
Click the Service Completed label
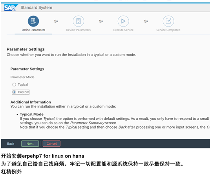click(168, 30)
